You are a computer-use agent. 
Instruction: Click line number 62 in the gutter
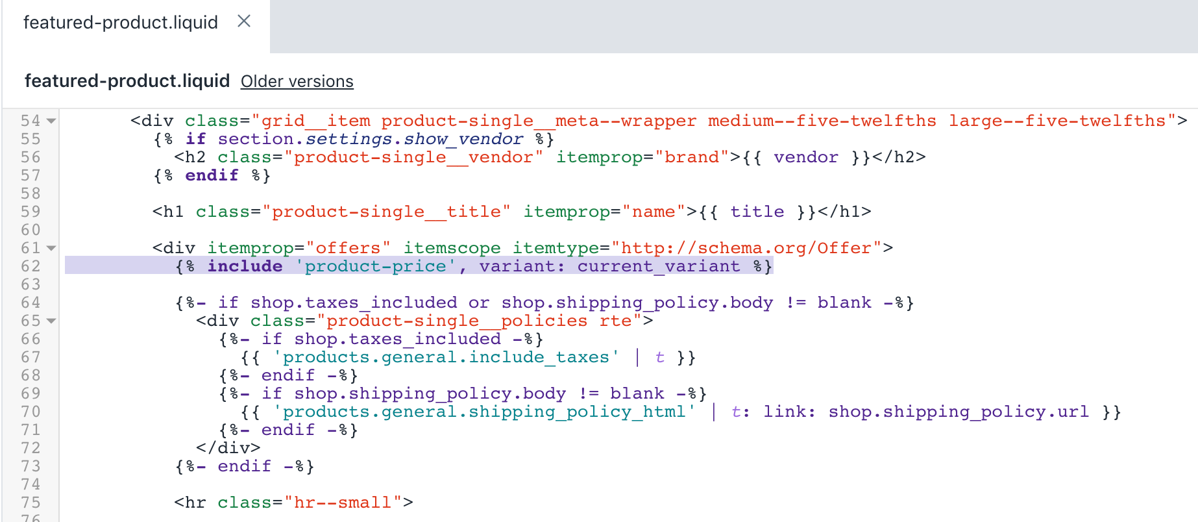[x=31, y=266]
